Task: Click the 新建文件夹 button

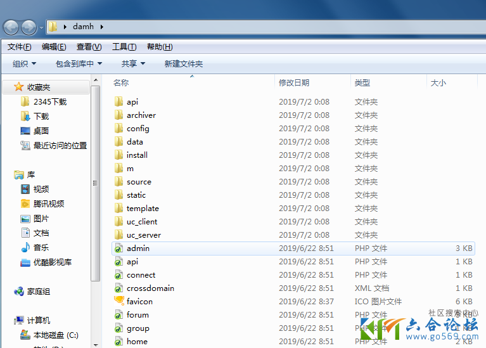Action: [184, 63]
